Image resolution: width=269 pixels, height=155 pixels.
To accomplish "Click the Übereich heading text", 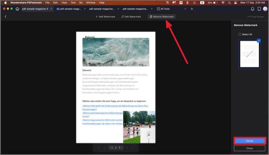I will (x=87, y=70).
